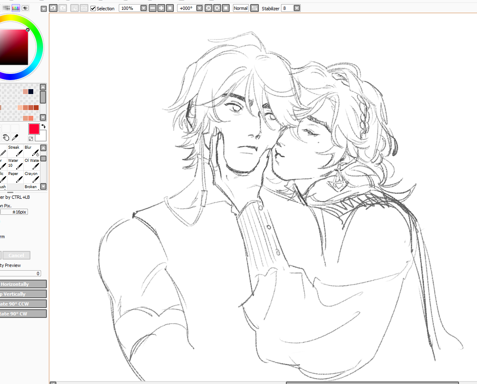This screenshot has width=477, height=384.
Task: Toggle the transparent color button
Action: pos(31,139)
